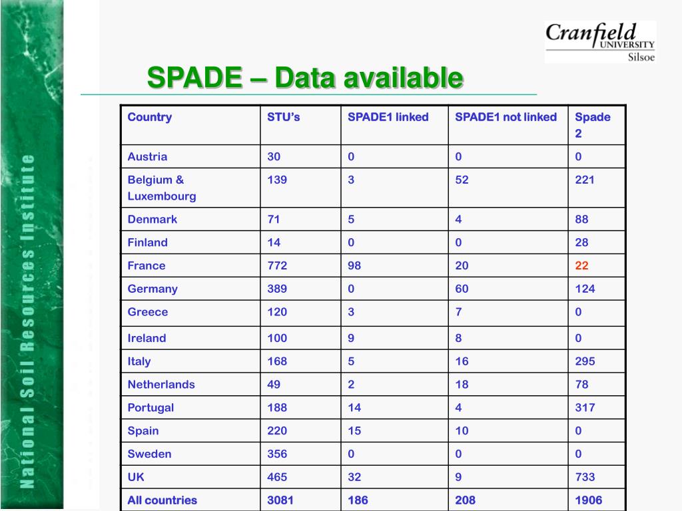
Task: Select the slide title 'SPADE – Data available'
Action: (305, 78)
